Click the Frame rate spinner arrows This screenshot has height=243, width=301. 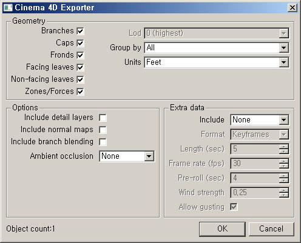(284, 164)
